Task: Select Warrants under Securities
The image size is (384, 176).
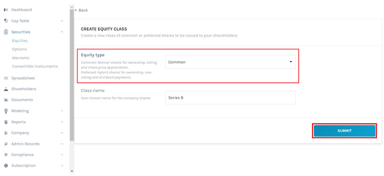Action: point(20,58)
